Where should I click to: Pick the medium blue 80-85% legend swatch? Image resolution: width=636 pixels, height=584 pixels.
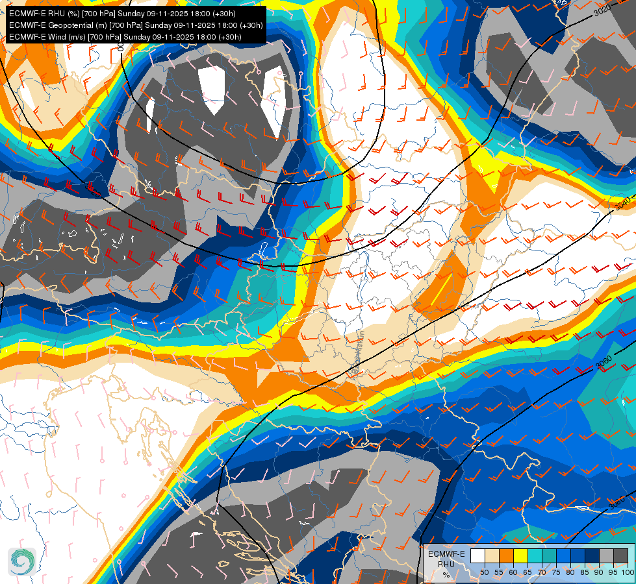[578, 556]
